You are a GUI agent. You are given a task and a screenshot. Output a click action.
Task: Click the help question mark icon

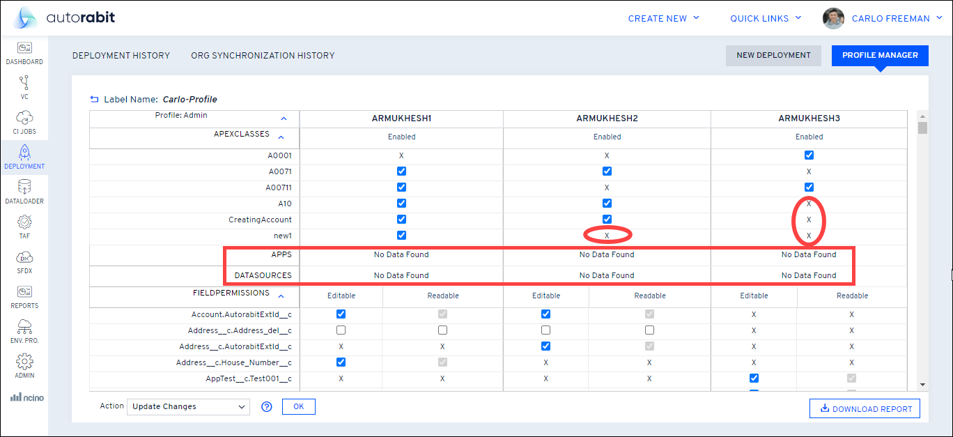coord(266,407)
